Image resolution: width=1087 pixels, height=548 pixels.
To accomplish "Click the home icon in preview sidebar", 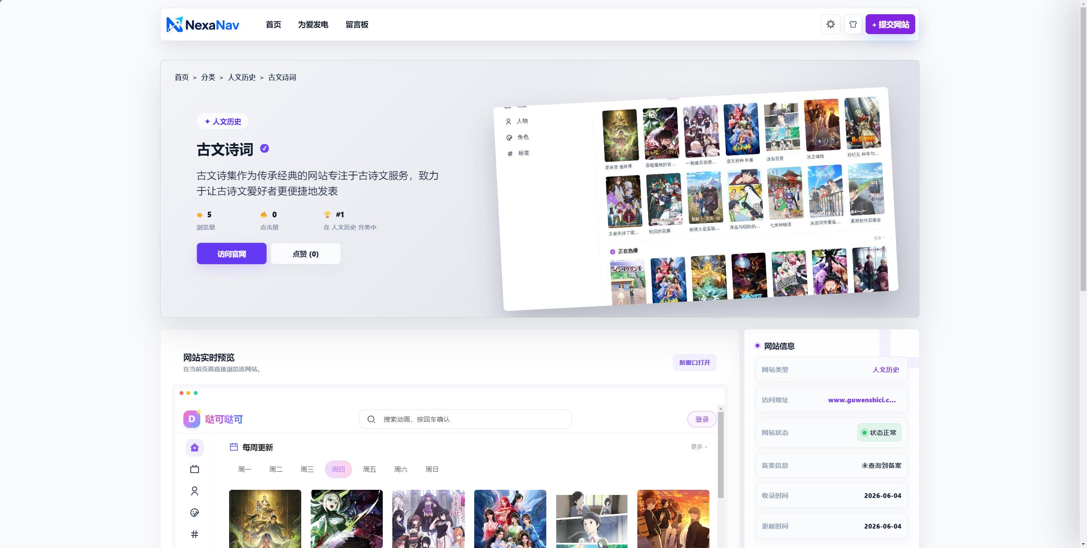I will [195, 448].
